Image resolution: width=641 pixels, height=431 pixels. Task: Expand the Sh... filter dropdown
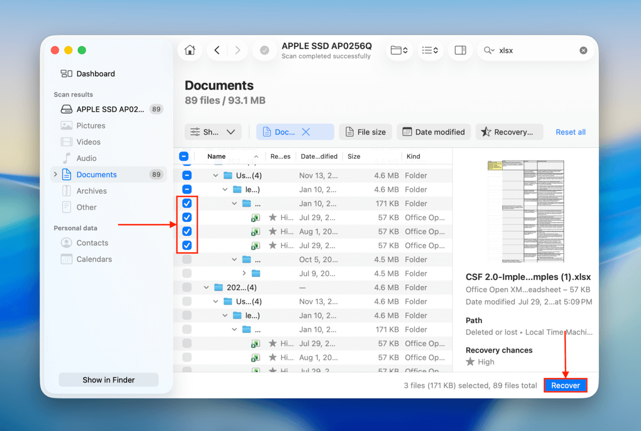[213, 132]
